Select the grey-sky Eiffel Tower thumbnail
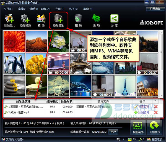 [x=81, y=64]
